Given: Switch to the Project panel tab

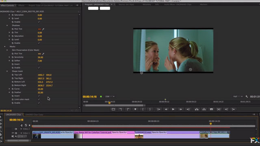Looking at the screenshot, I should coord(50,5).
